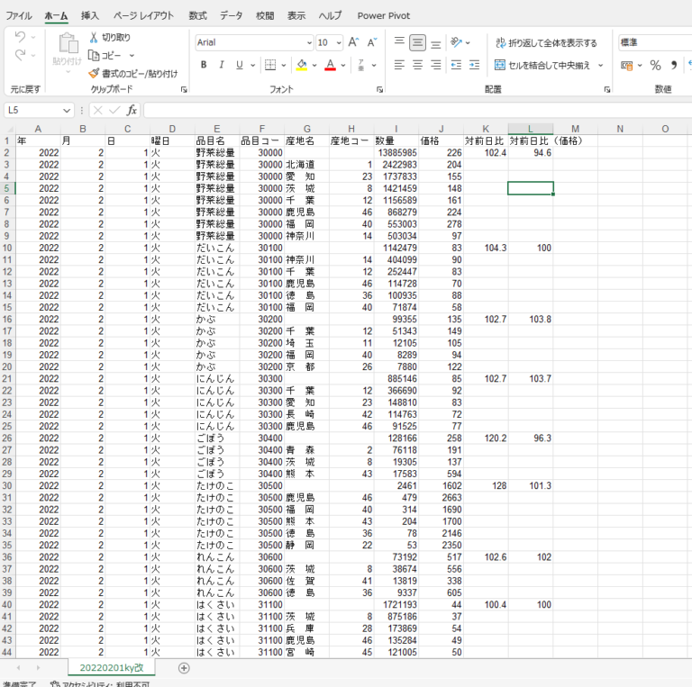
Task: Apply Percent Style with the % icon
Action: [x=655, y=65]
